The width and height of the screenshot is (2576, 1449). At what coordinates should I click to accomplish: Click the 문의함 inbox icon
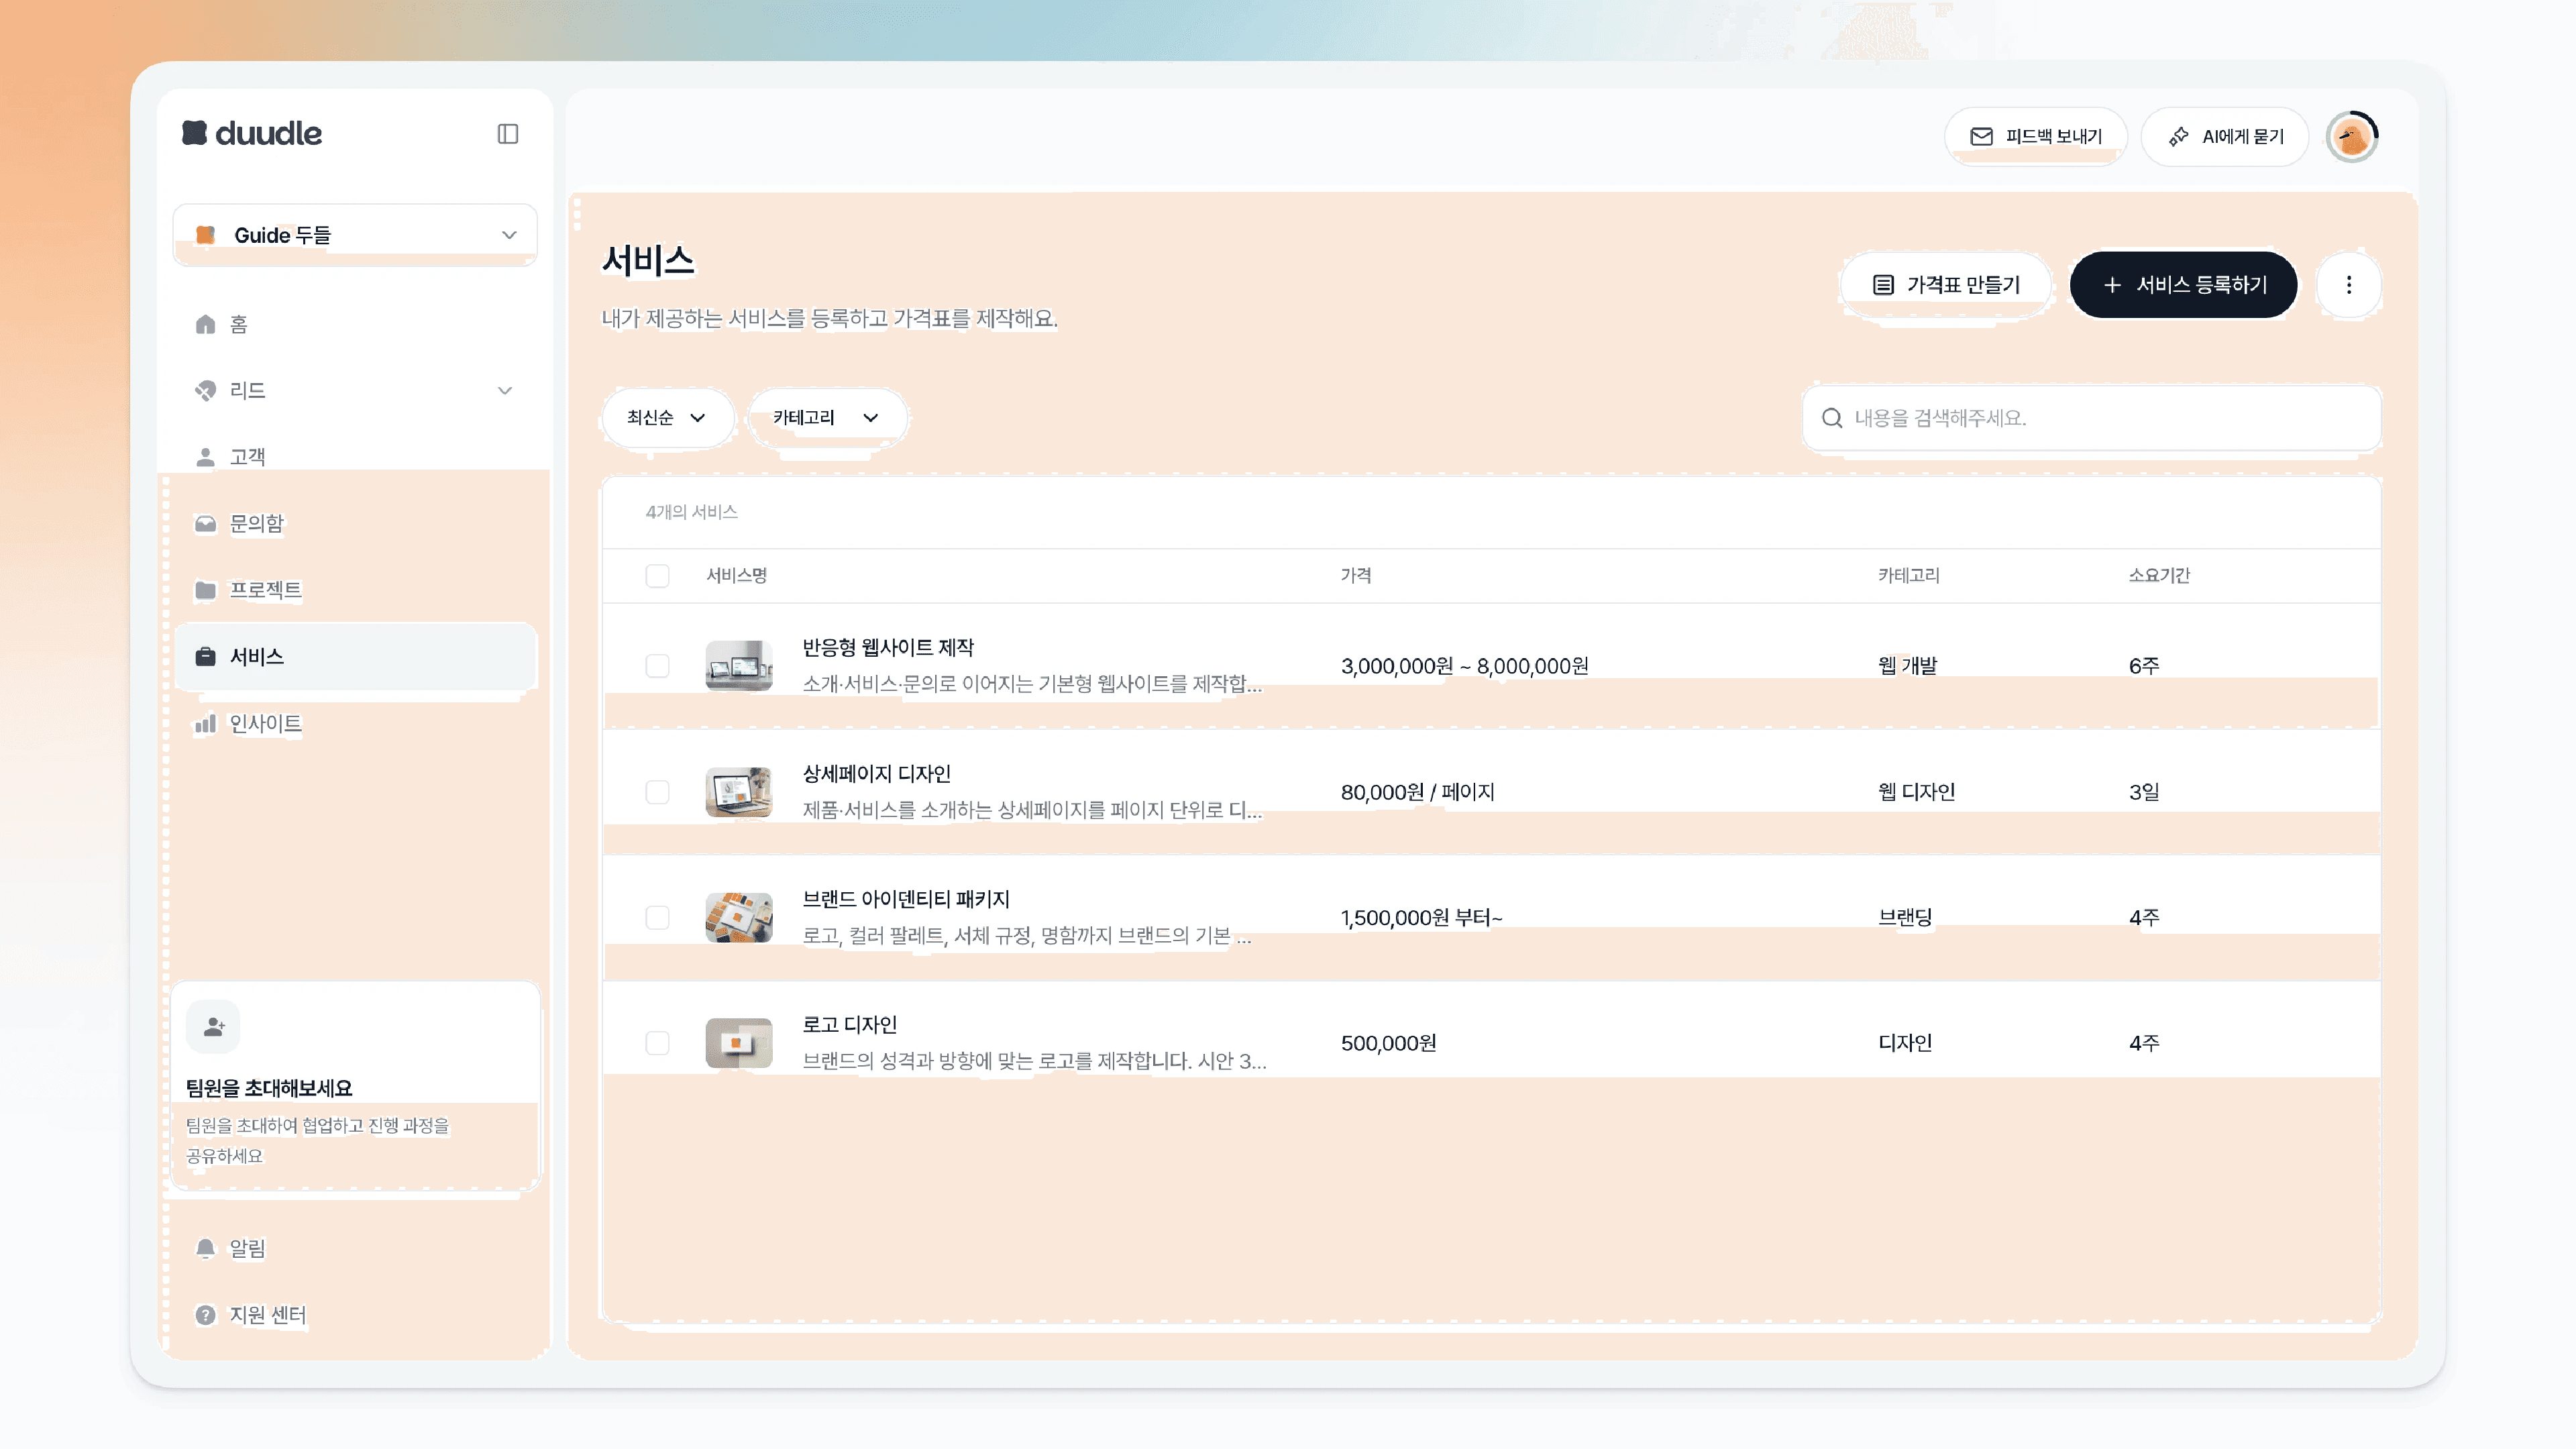[205, 524]
